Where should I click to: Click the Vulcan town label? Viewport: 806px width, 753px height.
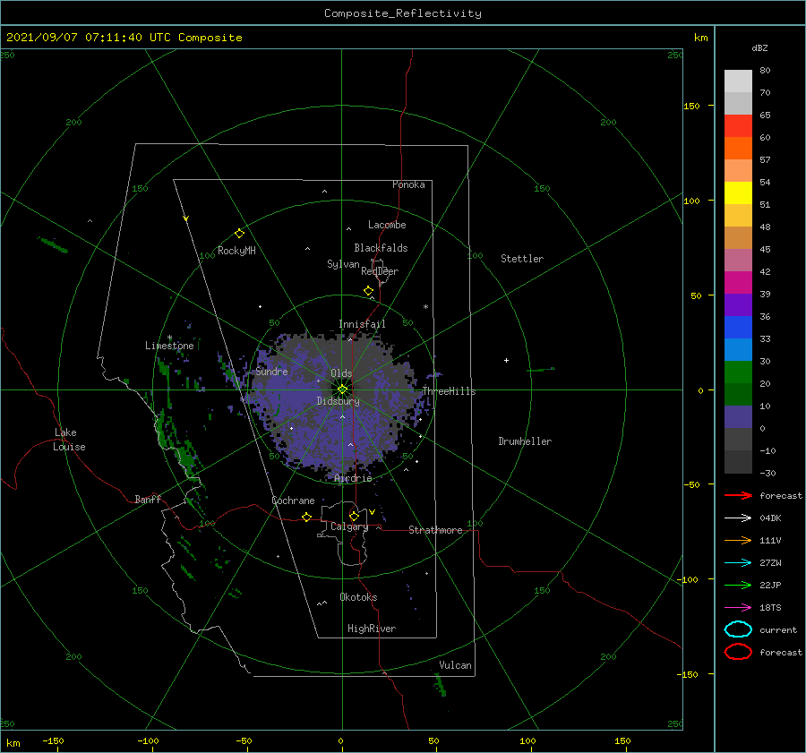click(455, 665)
